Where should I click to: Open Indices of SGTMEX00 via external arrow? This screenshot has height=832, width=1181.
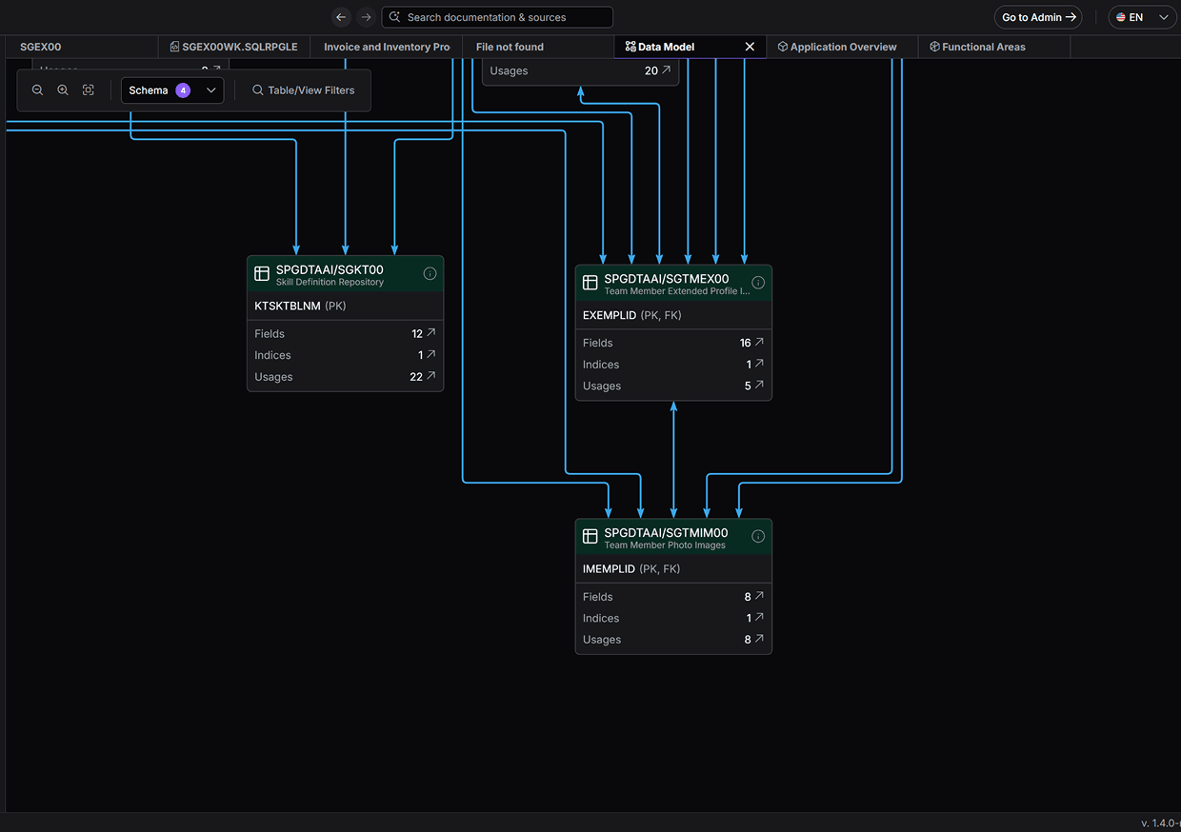click(x=757, y=364)
